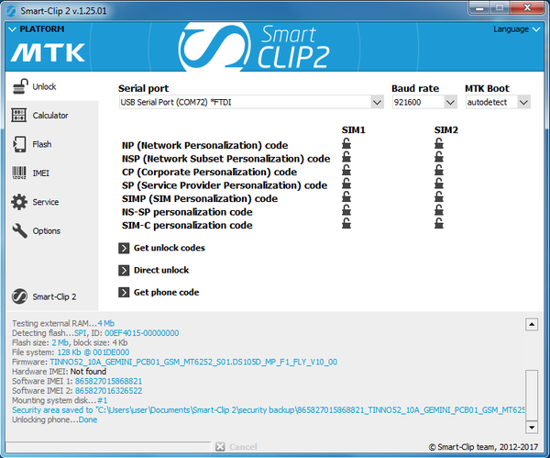Toggle SIM2 lock for CP Corporate Personalization
Screen dimensions: 550x458
(439, 172)
